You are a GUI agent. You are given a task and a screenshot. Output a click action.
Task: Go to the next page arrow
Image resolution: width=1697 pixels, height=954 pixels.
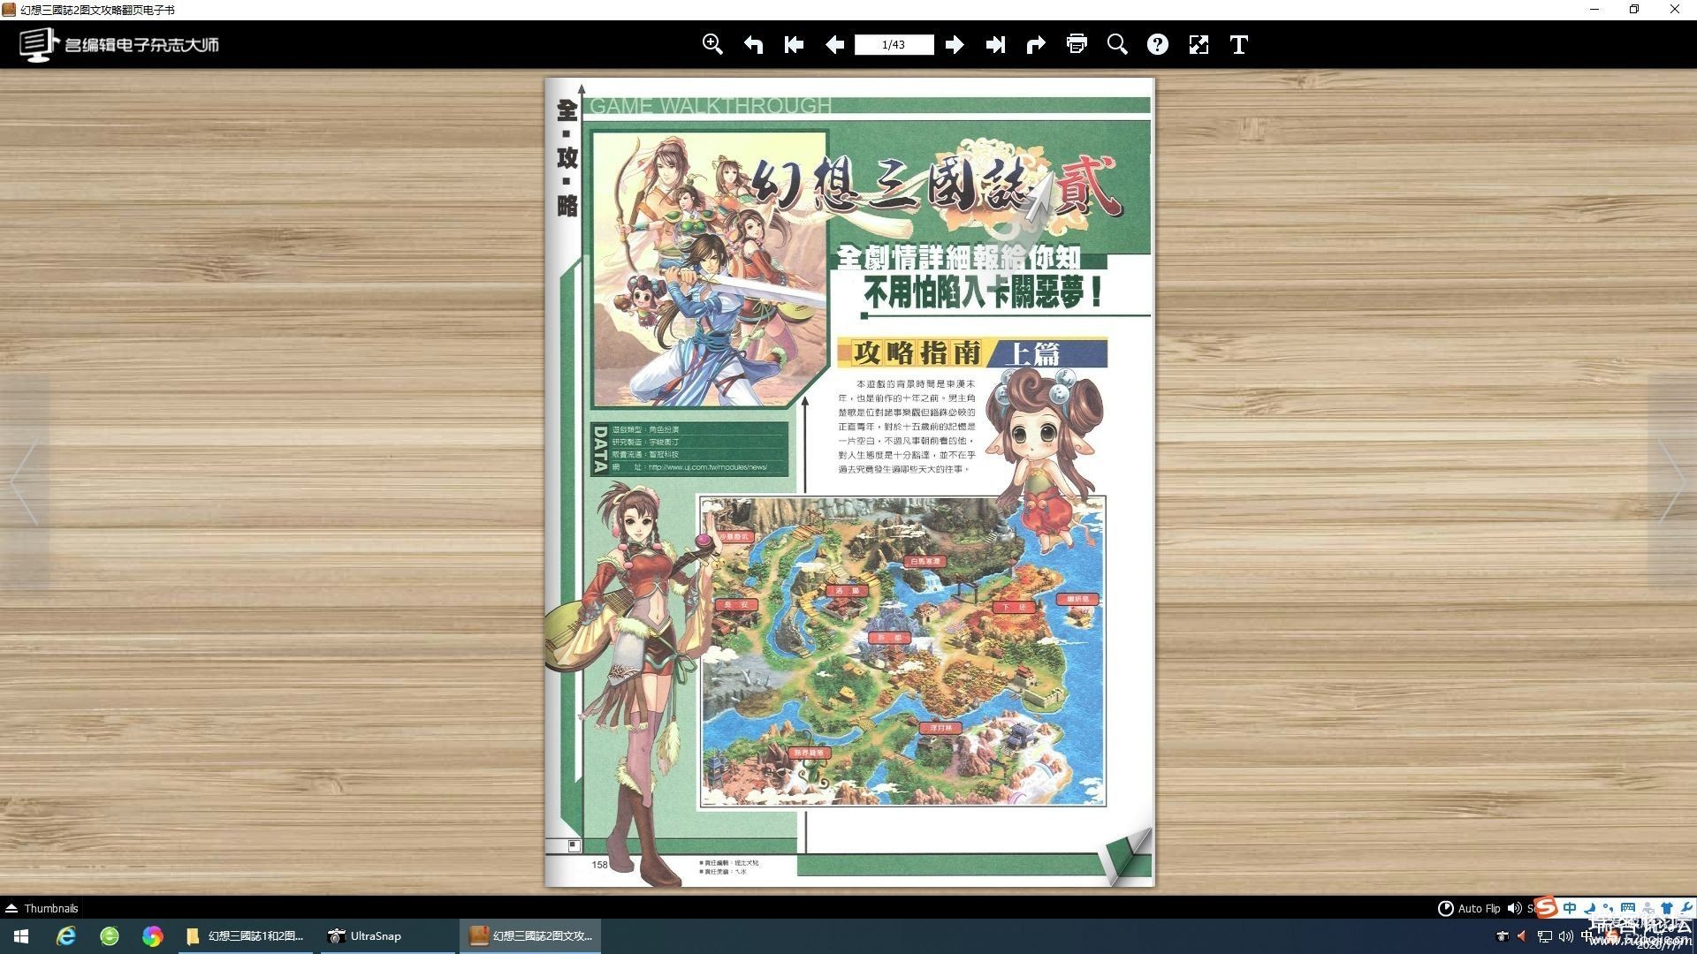pos(955,44)
